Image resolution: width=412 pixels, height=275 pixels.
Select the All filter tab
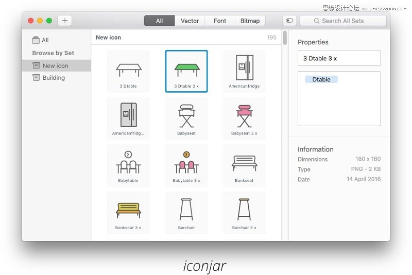click(x=159, y=21)
